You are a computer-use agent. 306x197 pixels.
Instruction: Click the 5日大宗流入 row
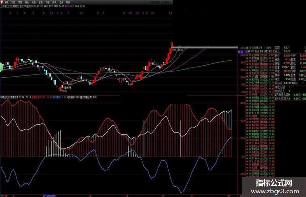click(290, 99)
